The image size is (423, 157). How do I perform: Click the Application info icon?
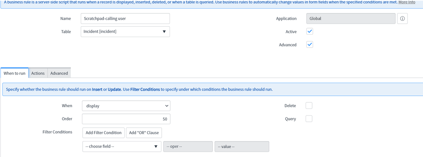pyautogui.click(x=402, y=19)
